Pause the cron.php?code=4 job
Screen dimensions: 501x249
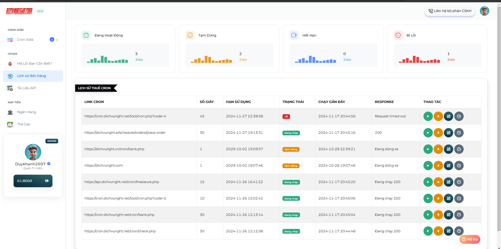438,116
